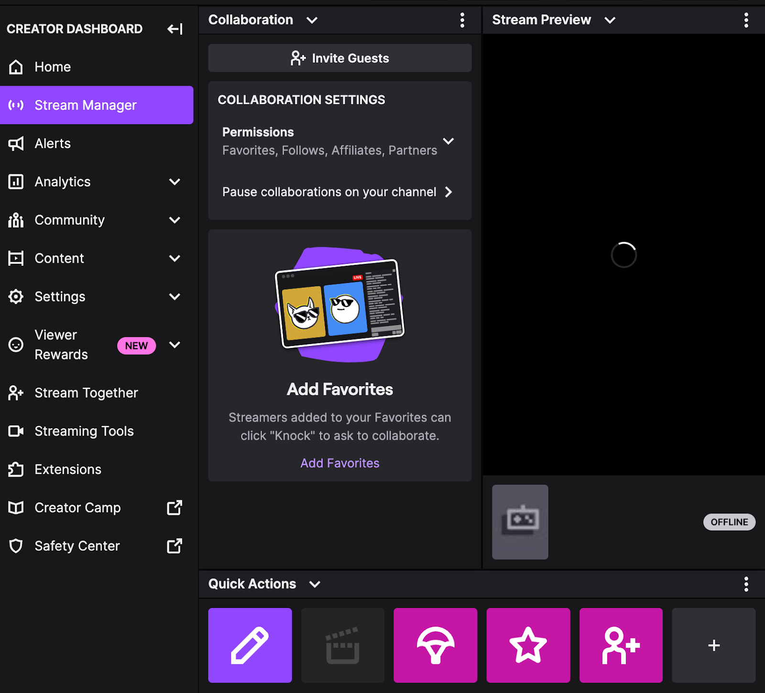Go to Home in sidebar
Viewport: 765px width, 693px height.
[x=97, y=67]
